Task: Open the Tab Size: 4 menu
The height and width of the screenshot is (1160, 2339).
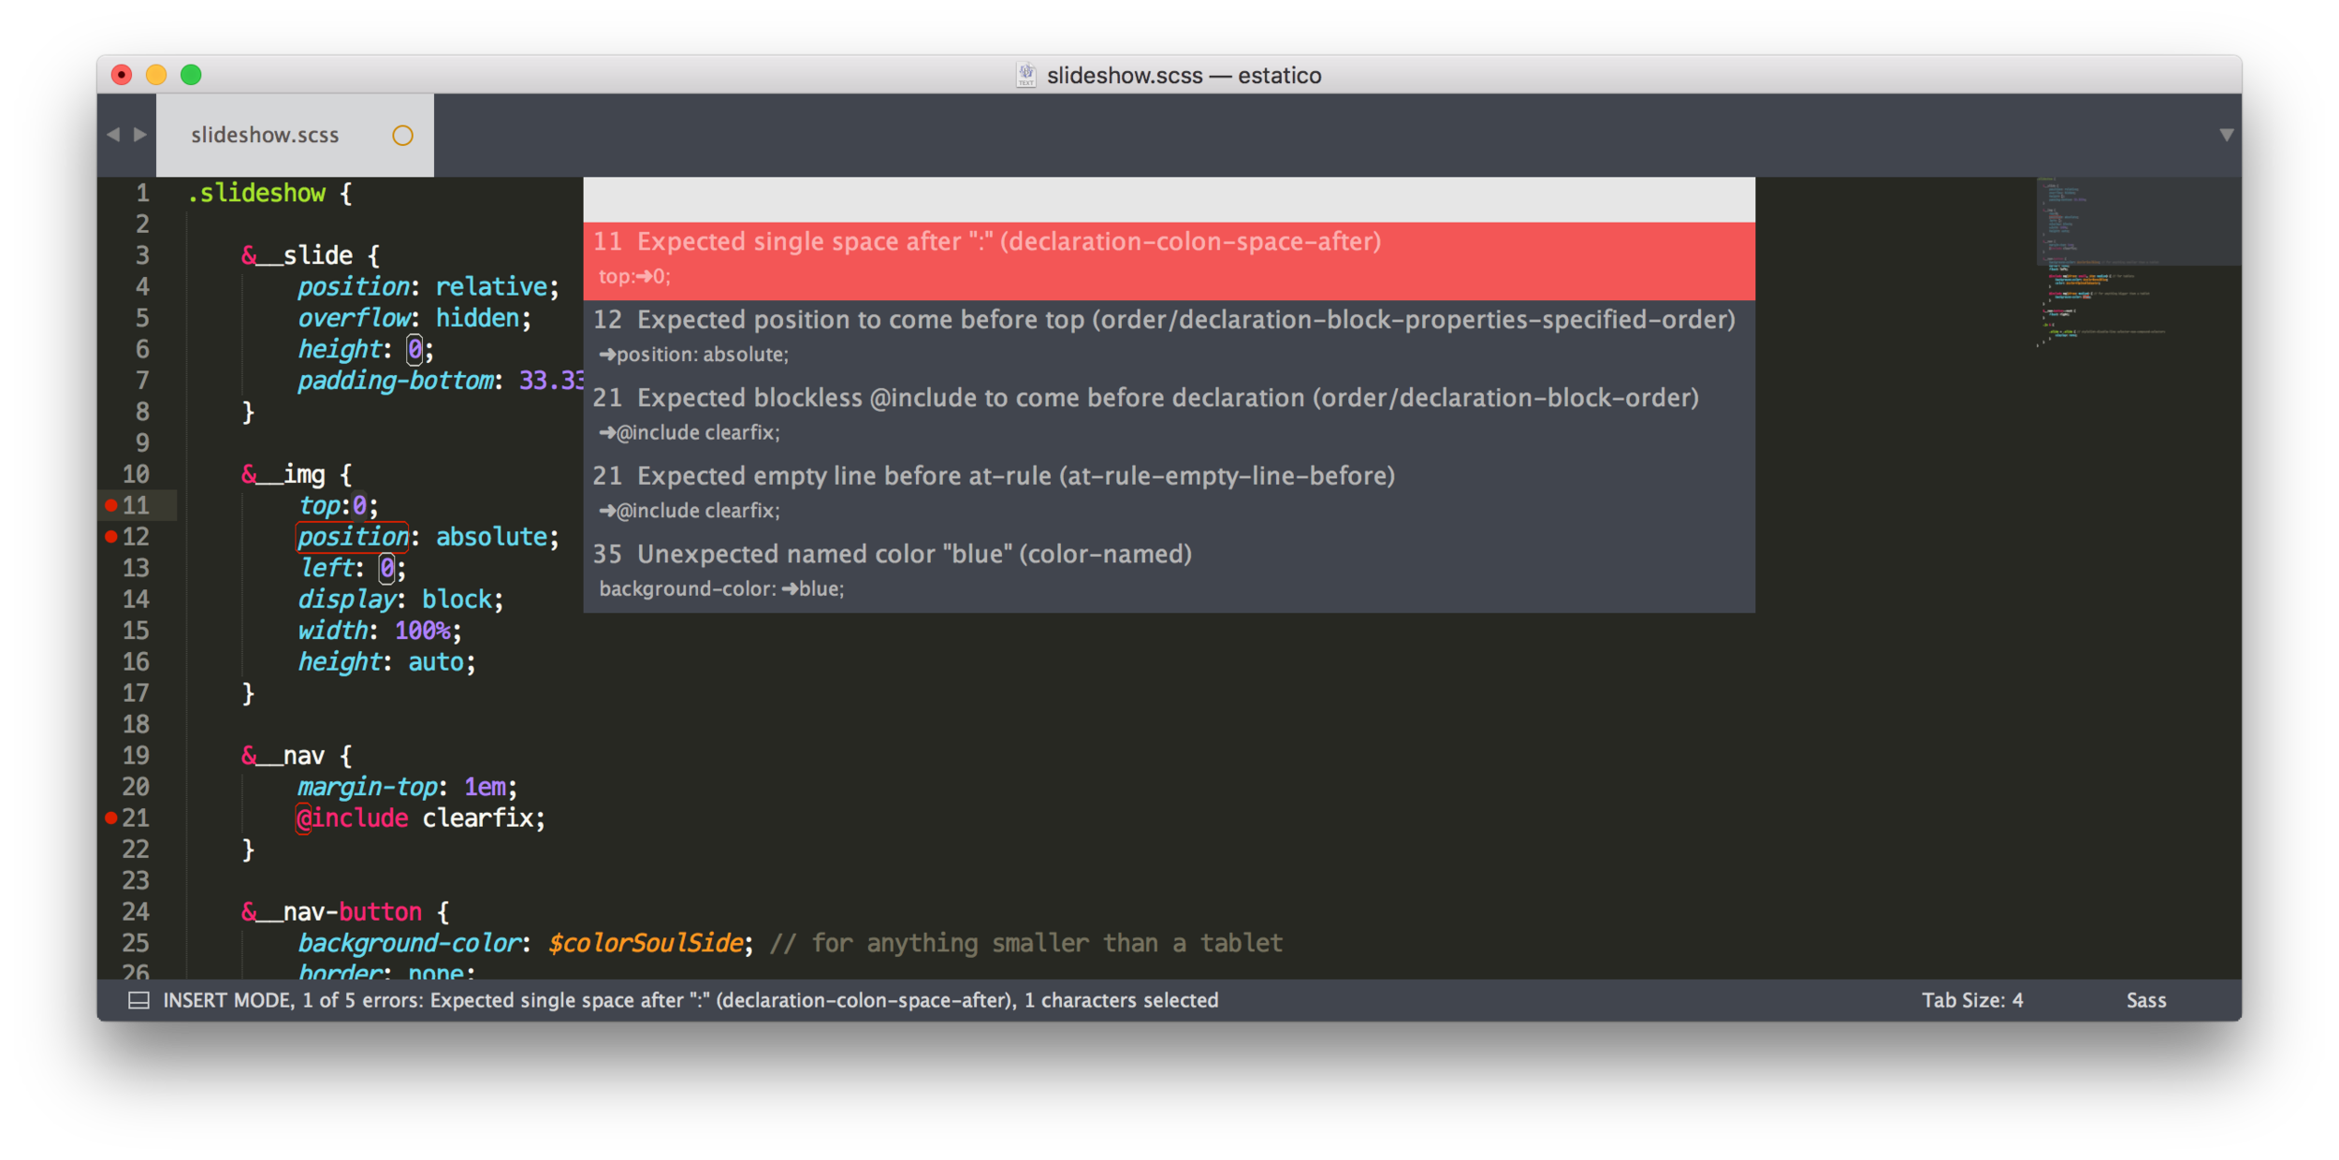Action: pos(1971,1001)
